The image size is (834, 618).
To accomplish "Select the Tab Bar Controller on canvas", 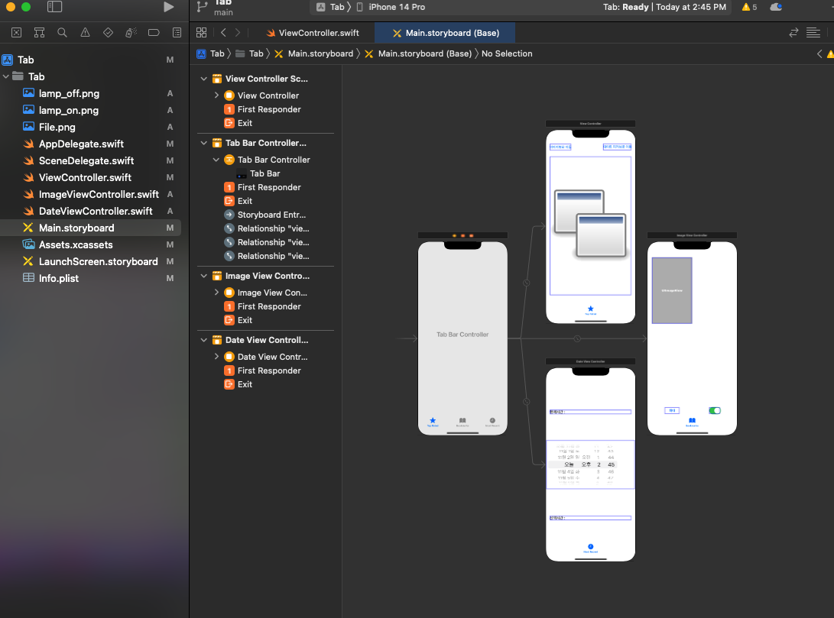I will point(462,338).
